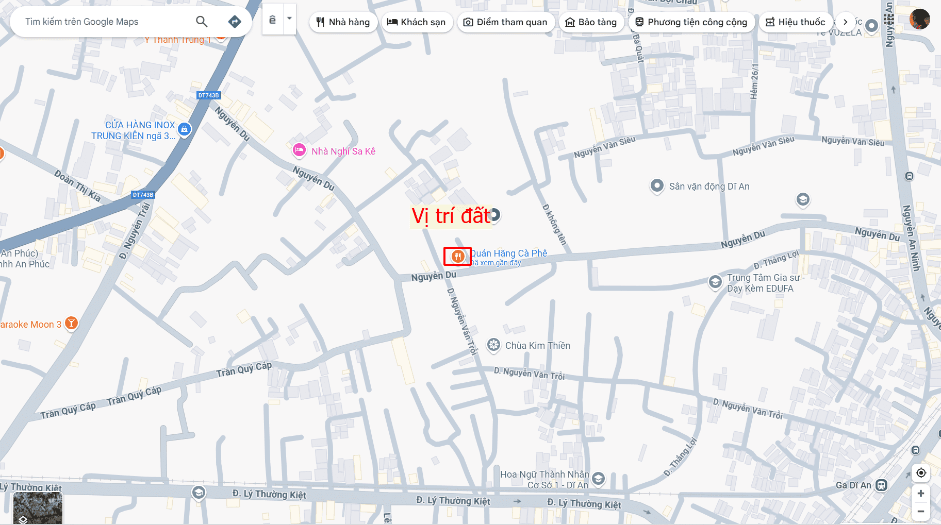Click the restaurant pin in red box

point(457,256)
